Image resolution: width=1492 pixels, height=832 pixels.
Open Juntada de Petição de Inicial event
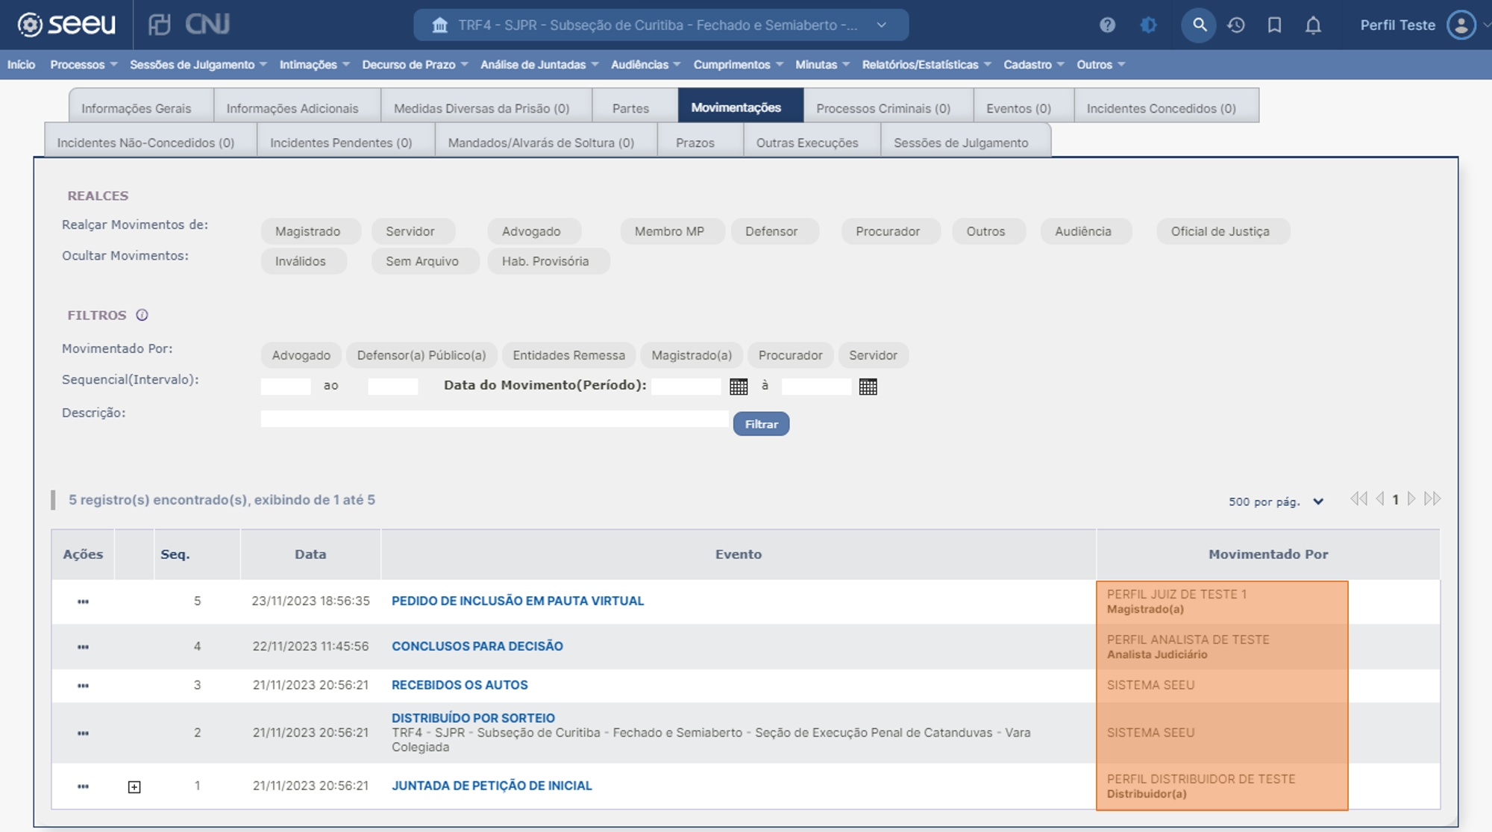pyautogui.click(x=492, y=786)
